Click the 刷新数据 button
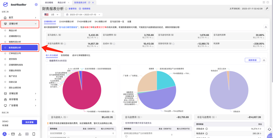This screenshot has height=138, width=273. click(x=252, y=60)
